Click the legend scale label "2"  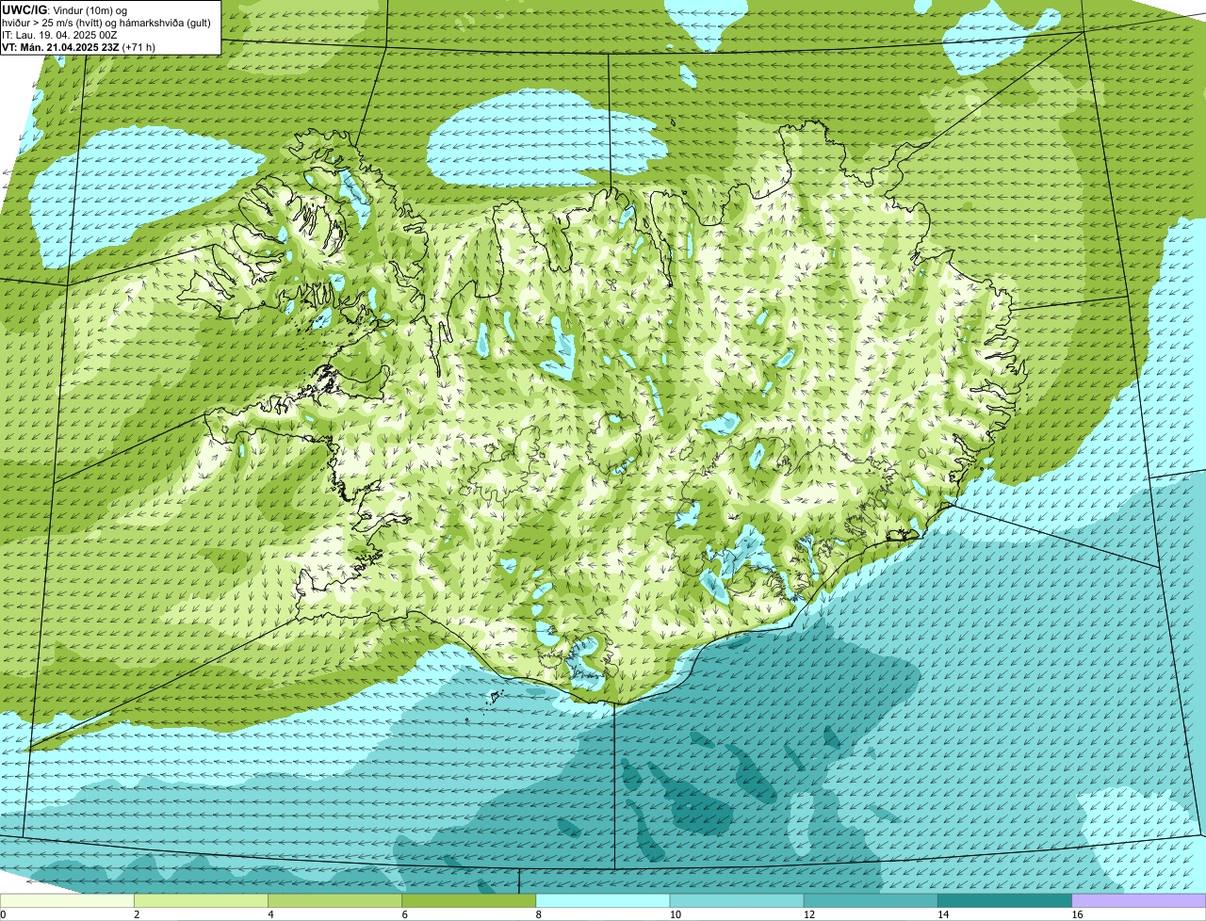(137, 914)
